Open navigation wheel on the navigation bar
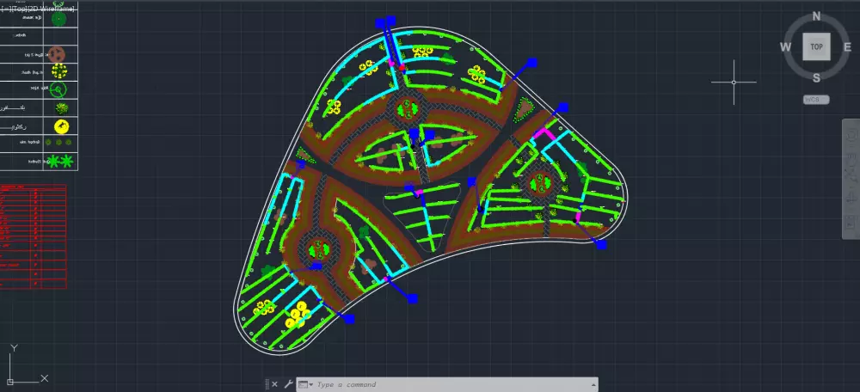 [851, 134]
